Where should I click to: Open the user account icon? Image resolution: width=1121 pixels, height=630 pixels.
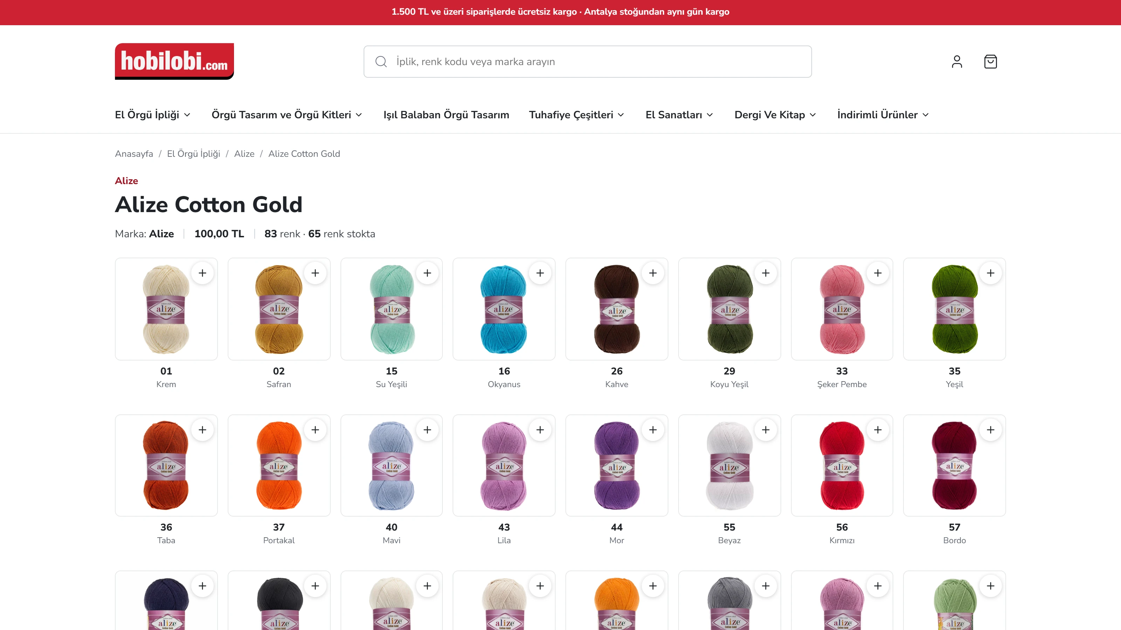(956, 62)
